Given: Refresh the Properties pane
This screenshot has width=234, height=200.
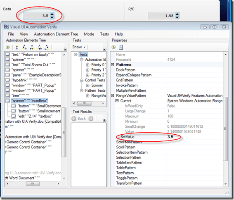Looking at the screenshot, I should (113, 47).
